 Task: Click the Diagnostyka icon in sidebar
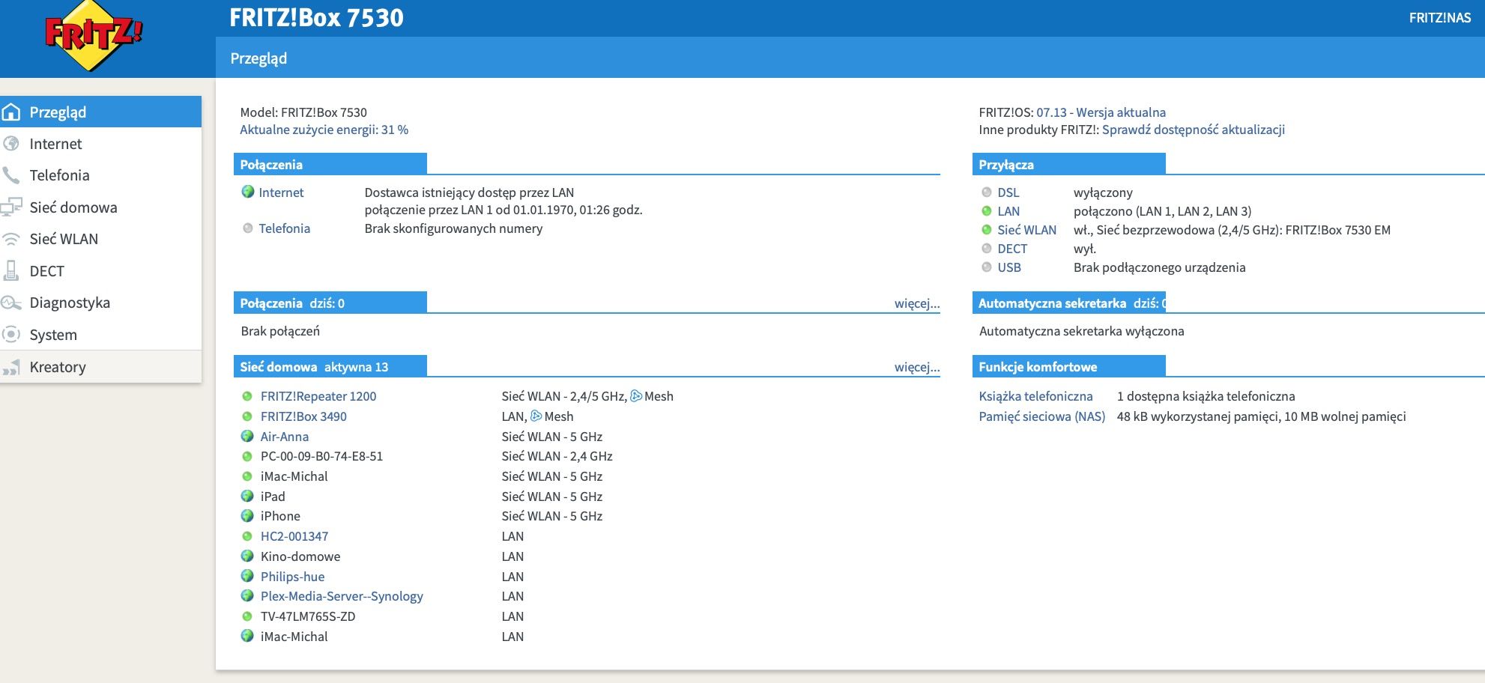(11, 303)
